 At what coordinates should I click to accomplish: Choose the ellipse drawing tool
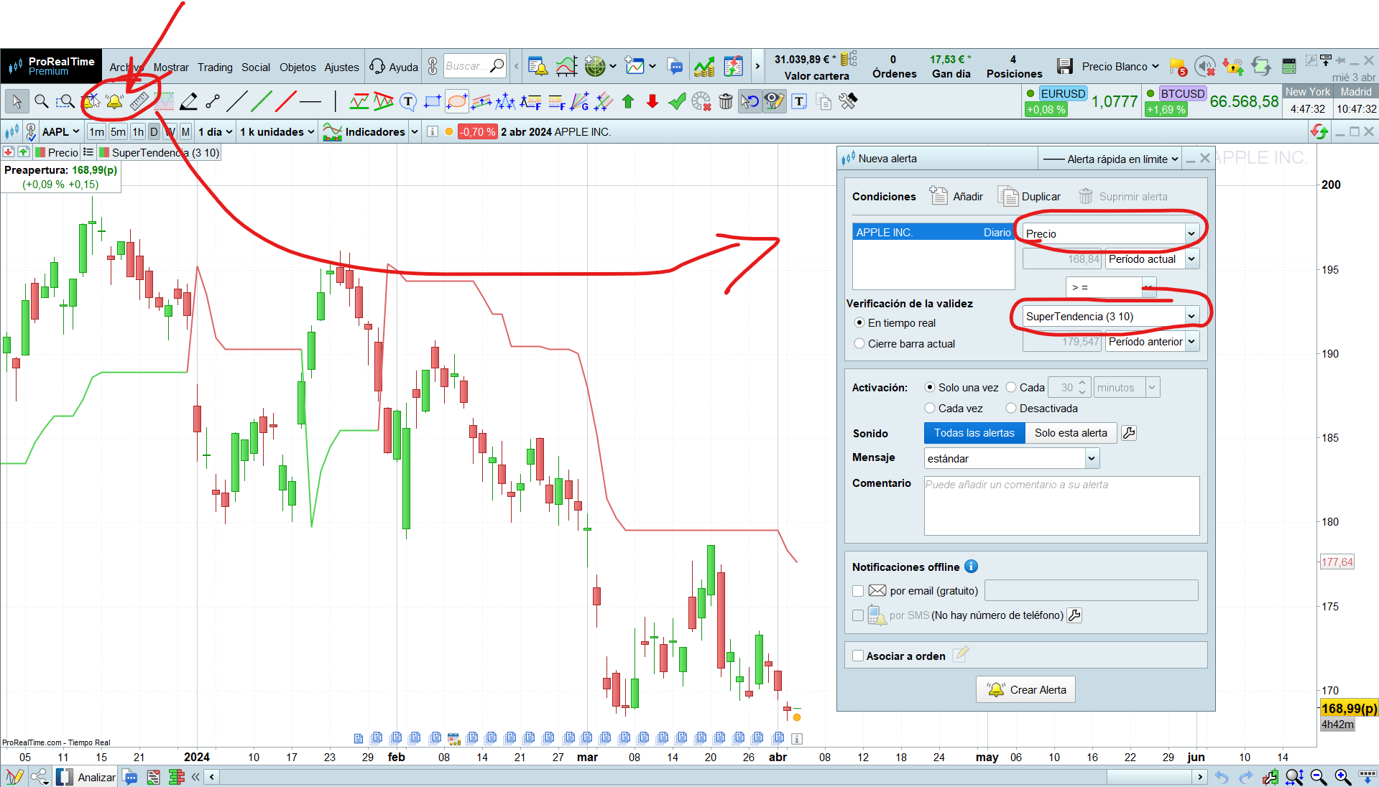coord(457,101)
